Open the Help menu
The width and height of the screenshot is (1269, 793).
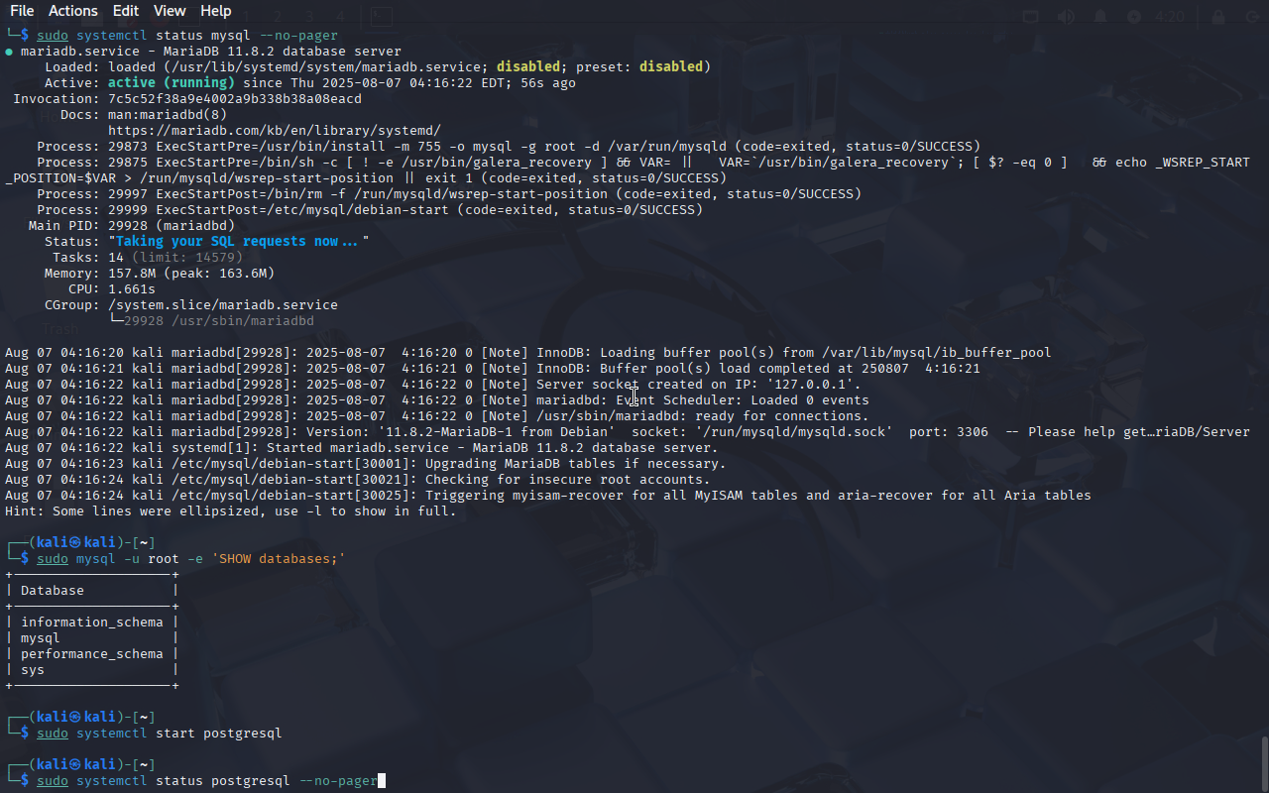point(215,11)
